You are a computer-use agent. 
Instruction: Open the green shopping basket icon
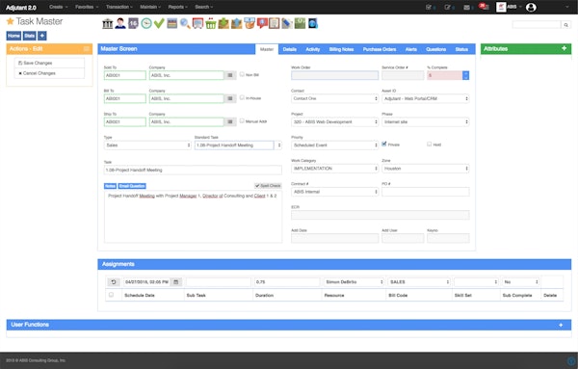(x=211, y=23)
